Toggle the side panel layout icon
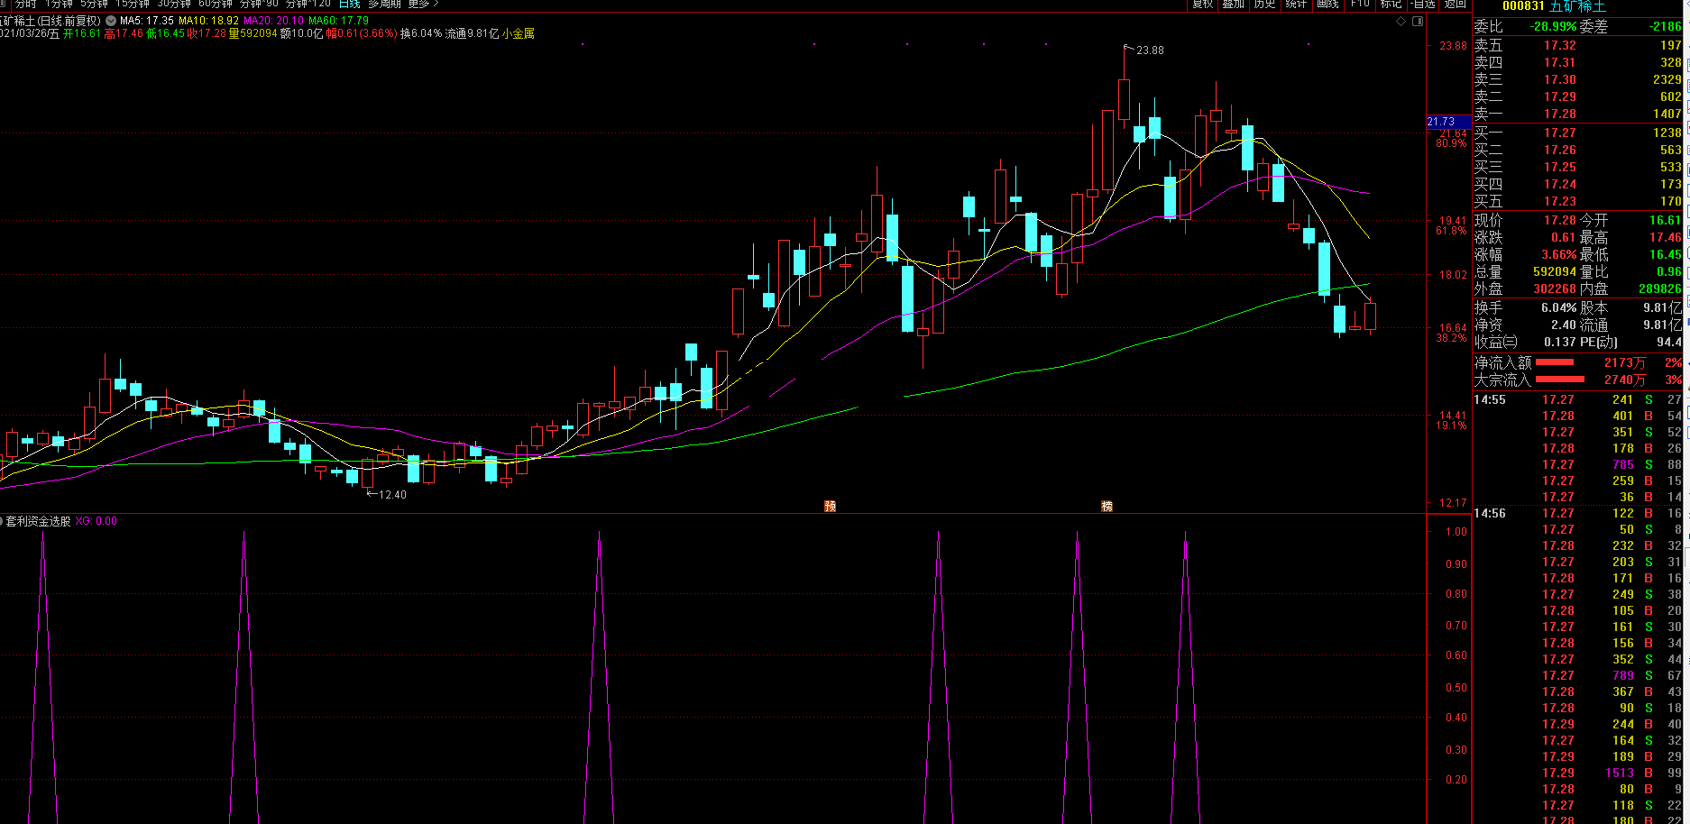1690x824 pixels. pyautogui.click(x=1418, y=21)
